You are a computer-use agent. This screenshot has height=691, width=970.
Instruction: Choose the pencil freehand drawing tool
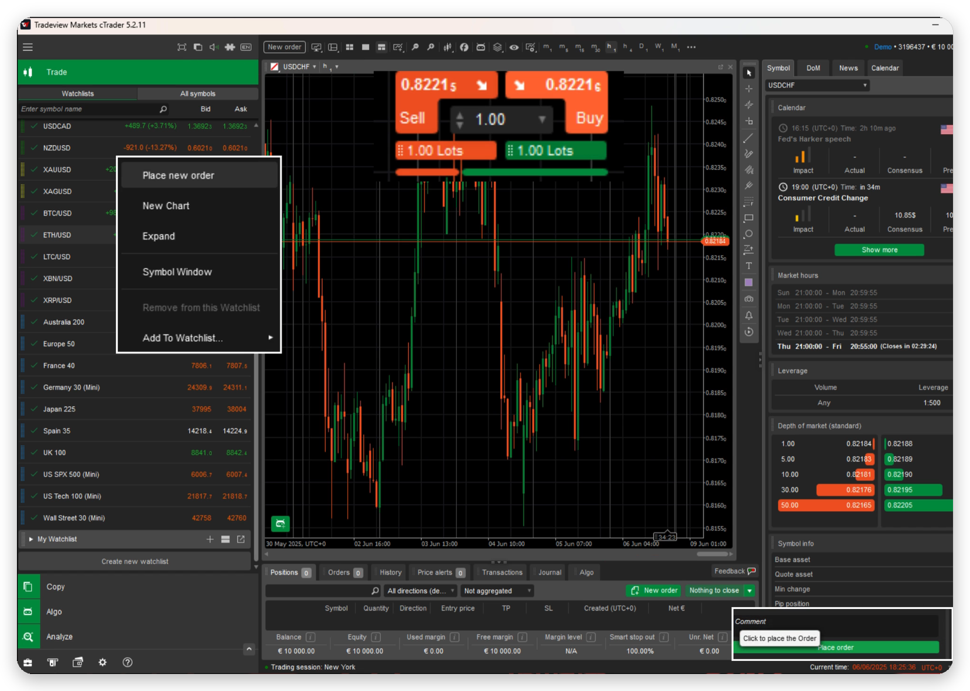(x=749, y=154)
